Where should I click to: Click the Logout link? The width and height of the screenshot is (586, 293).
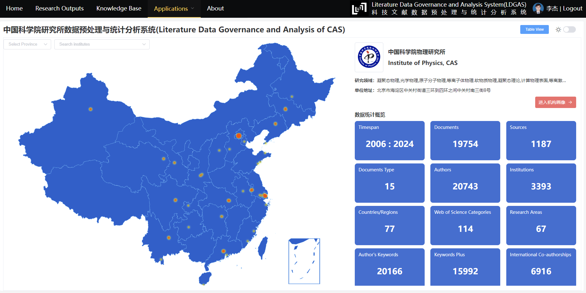573,9
